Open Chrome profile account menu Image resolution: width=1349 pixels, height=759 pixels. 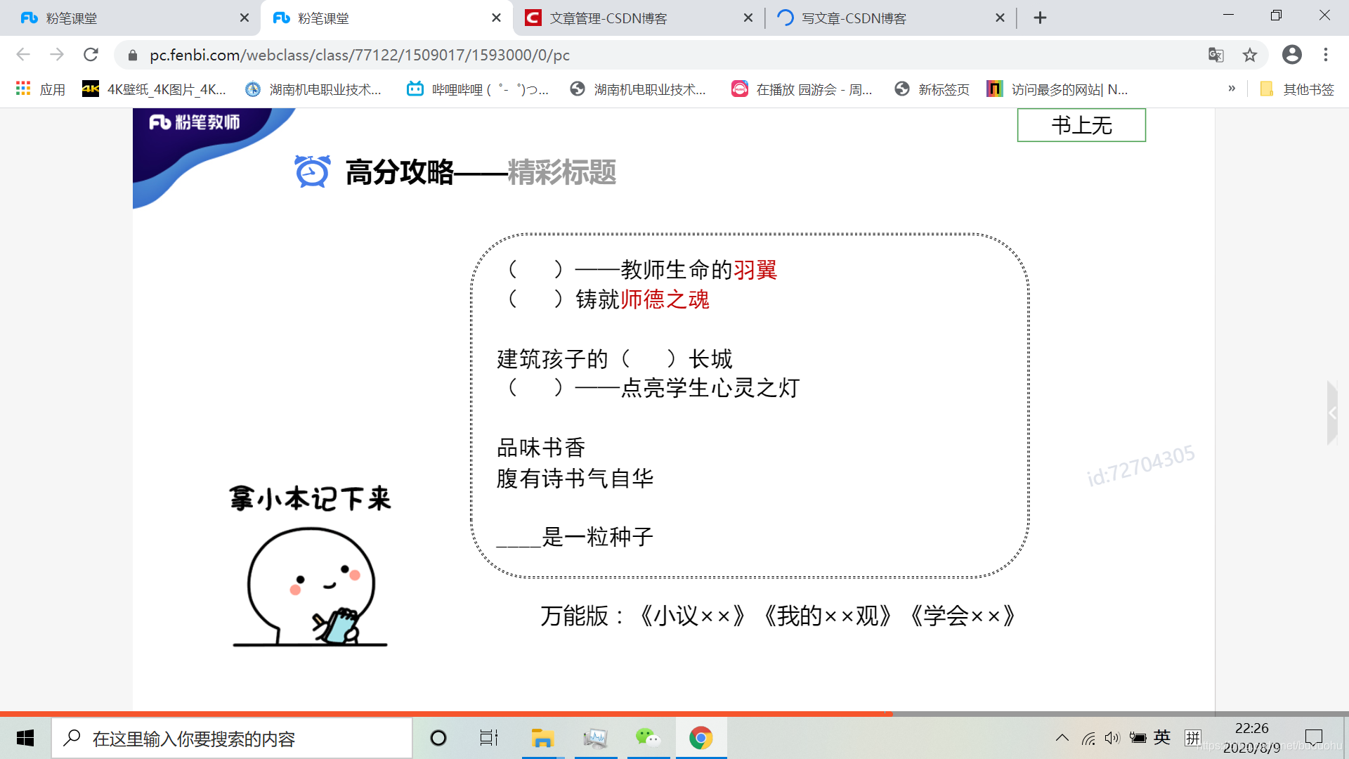tap(1292, 55)
